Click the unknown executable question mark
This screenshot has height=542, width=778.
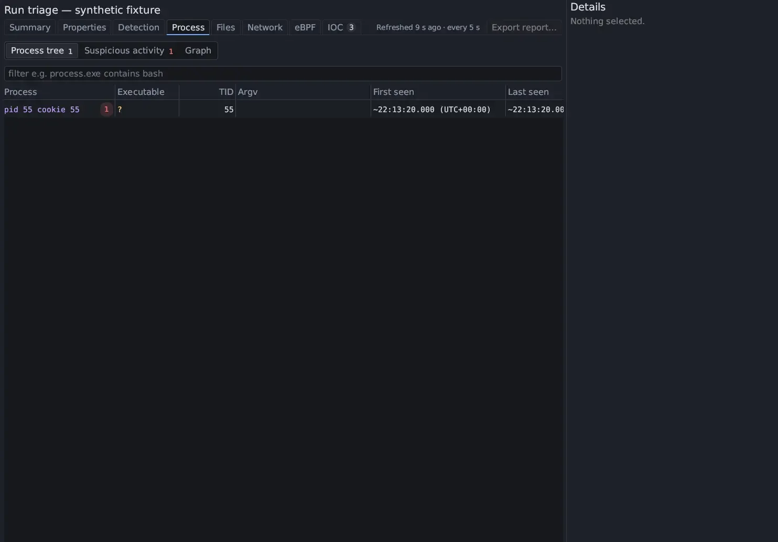pyautogui.click(x=120, y=110)
